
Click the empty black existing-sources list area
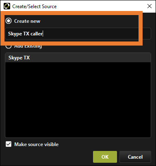[x=78, y=100]
